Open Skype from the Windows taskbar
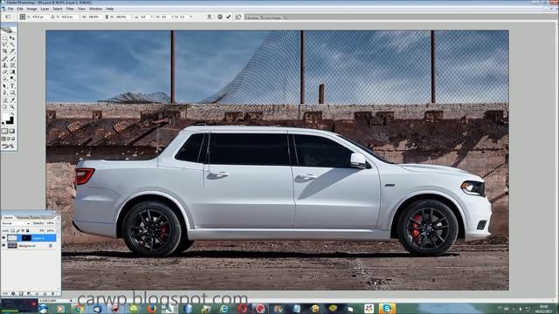The width and height of the screenshot is (559, 314). [387, 308]
